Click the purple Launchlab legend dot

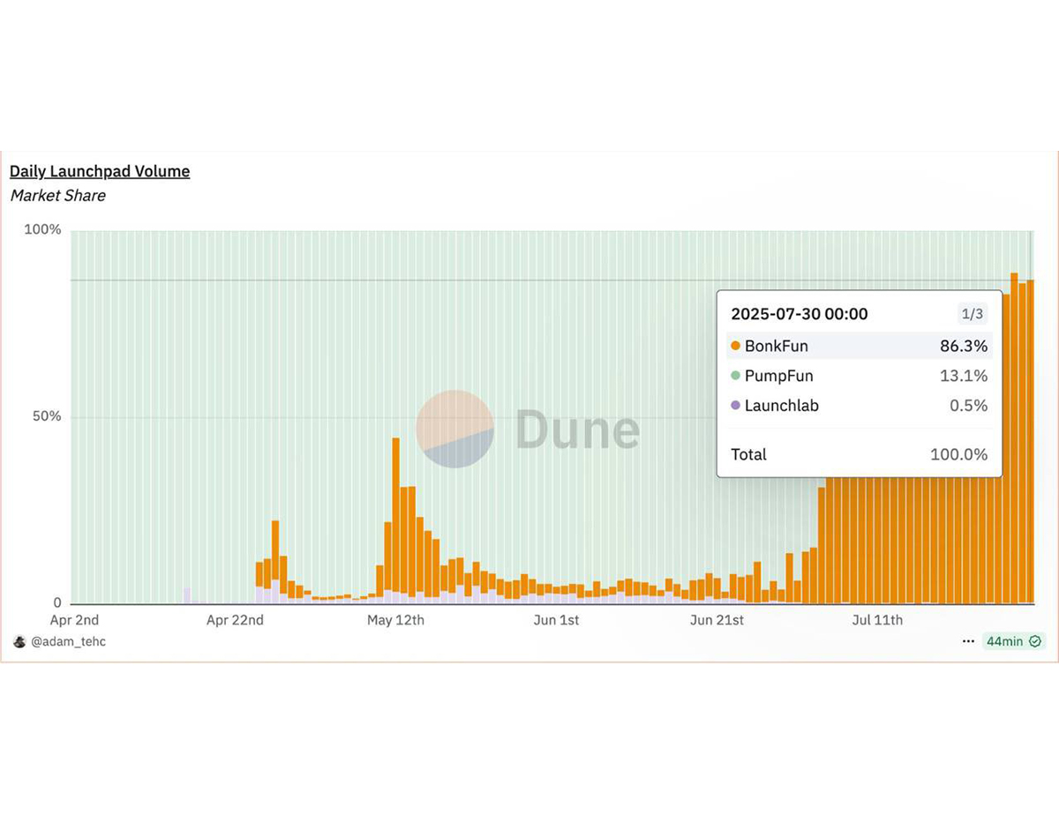pos(736,406)
